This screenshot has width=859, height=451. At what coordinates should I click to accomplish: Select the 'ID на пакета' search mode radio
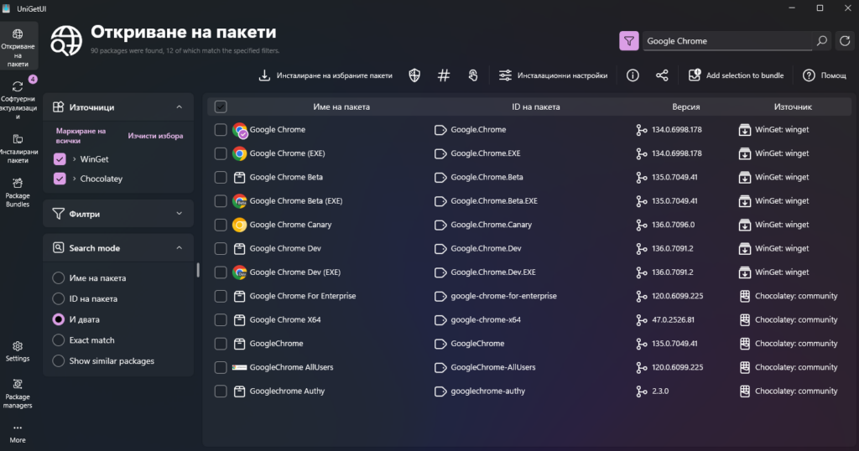coord(58,298)
